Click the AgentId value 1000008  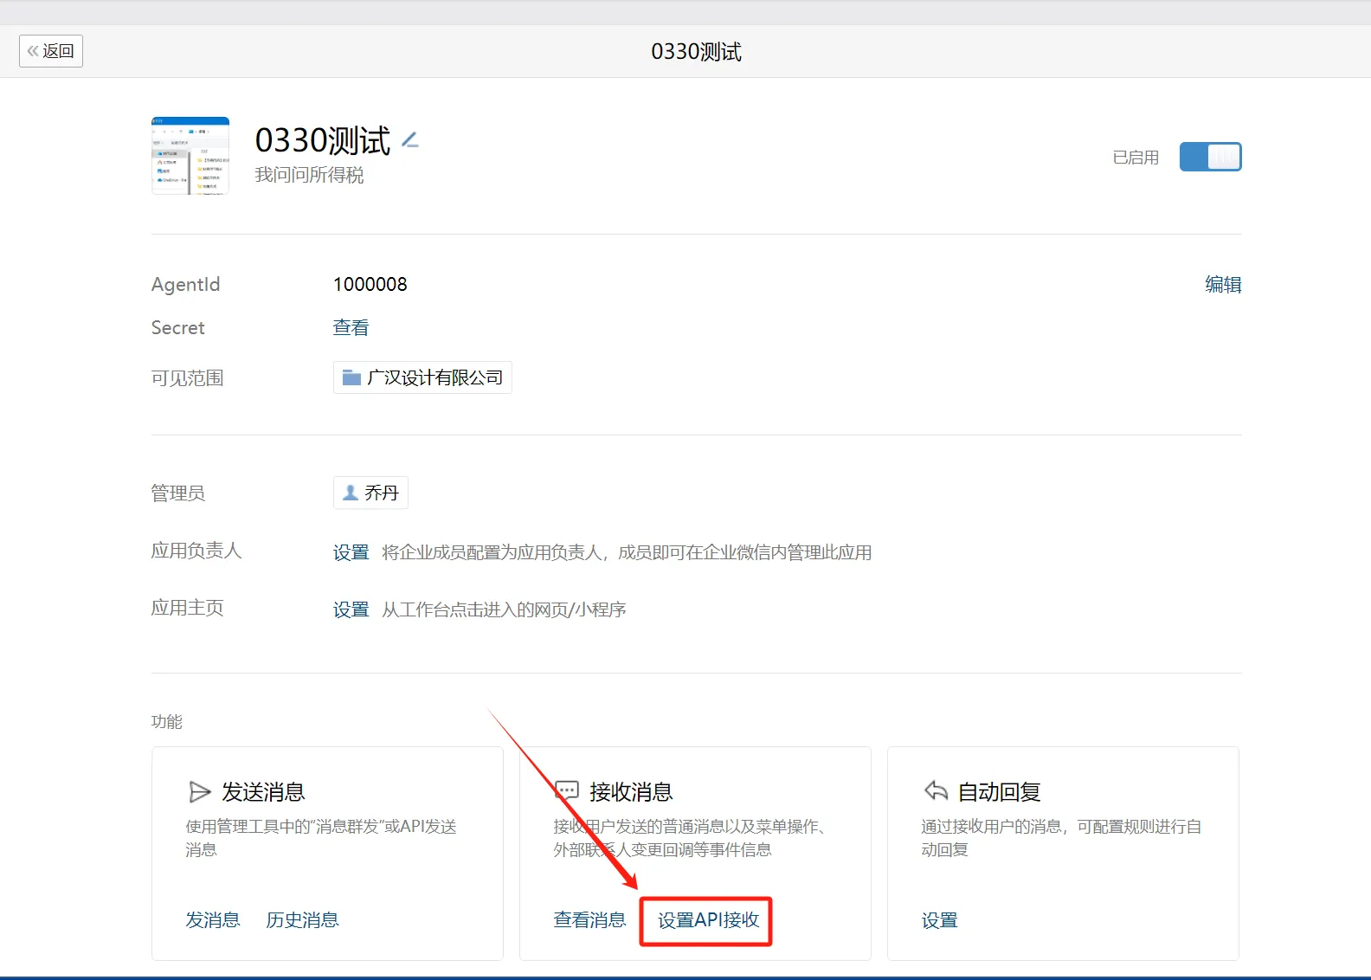370,285
